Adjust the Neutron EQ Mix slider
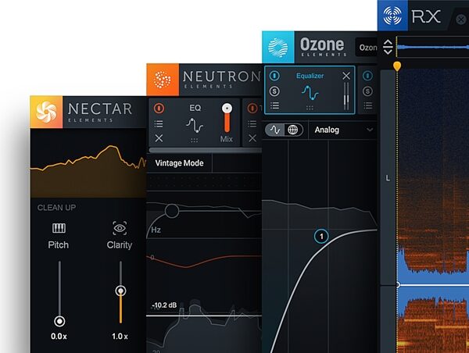This screenshot has width=469, height=353. click(227, 118)
